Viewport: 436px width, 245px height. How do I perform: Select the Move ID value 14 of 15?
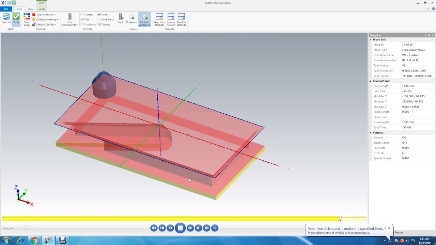pyautogui.click(x=407, y=45)
